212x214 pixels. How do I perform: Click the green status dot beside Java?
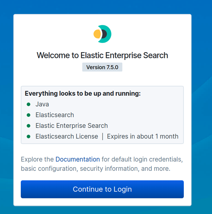[x=29, y=104]
